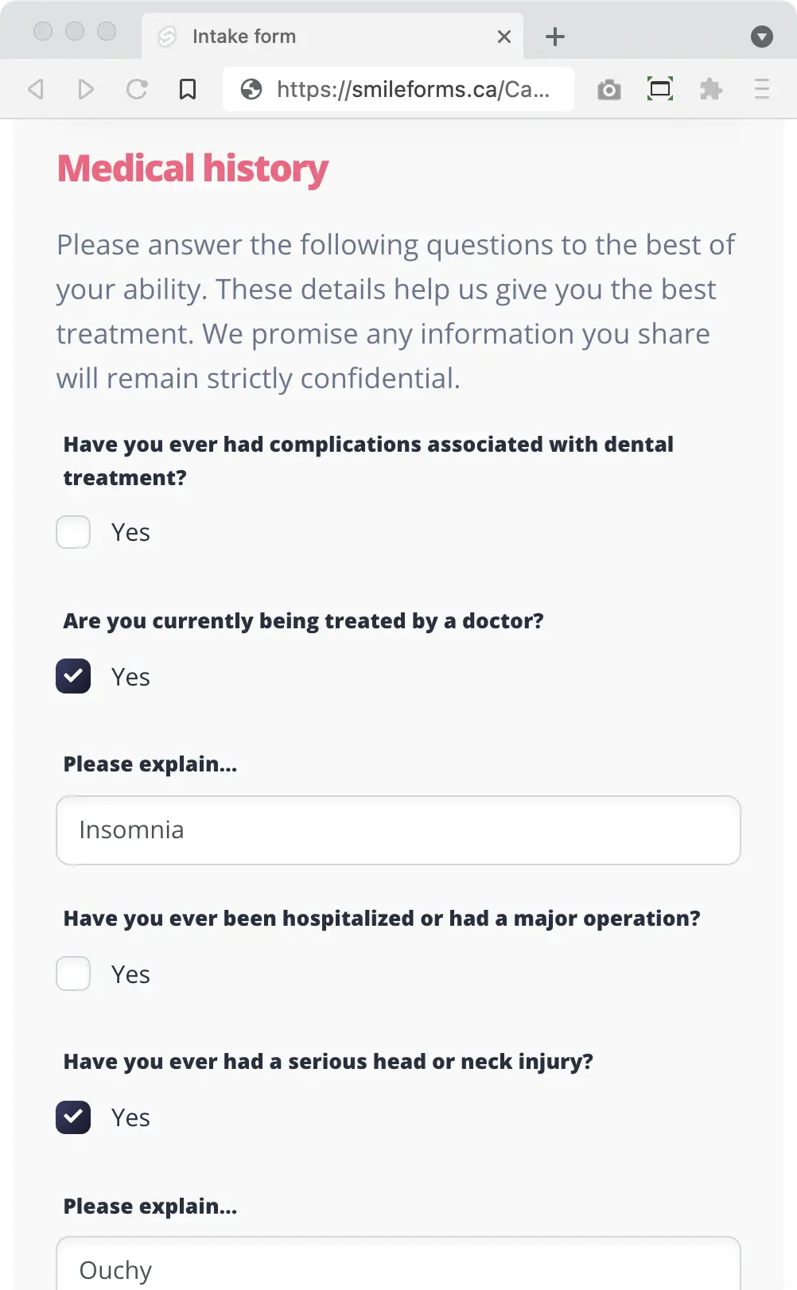
Task: Close the Intake form tab
Action: coord(503,36)
